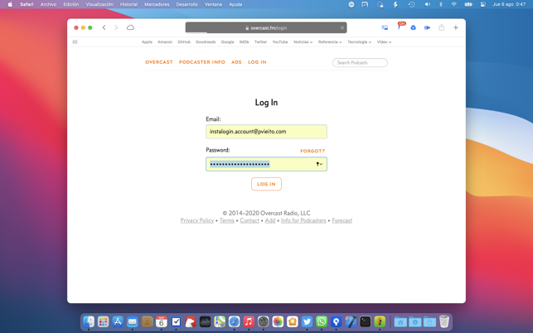533x333 pixels.
Task: Expand the Vídeo bookmarks folder
Action: pyautogui.click(x=384, y=41)
